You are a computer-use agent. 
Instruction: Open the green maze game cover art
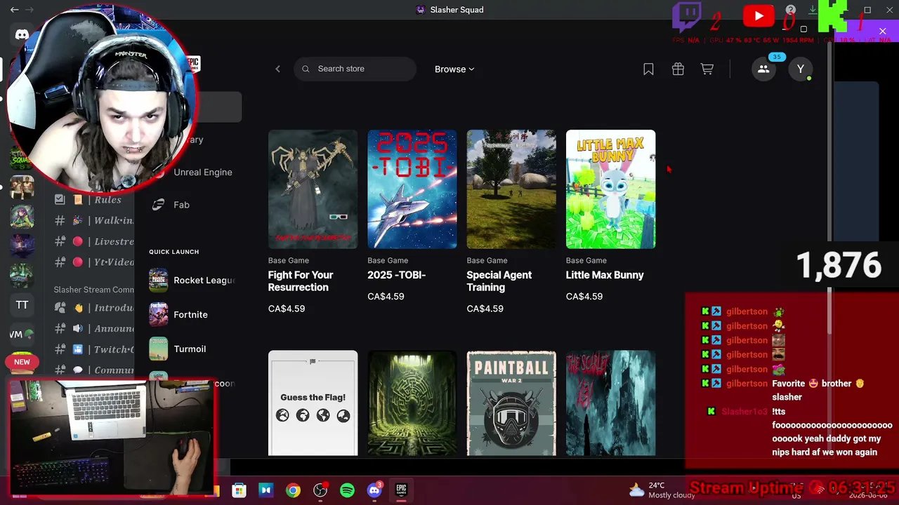(412, 403)
